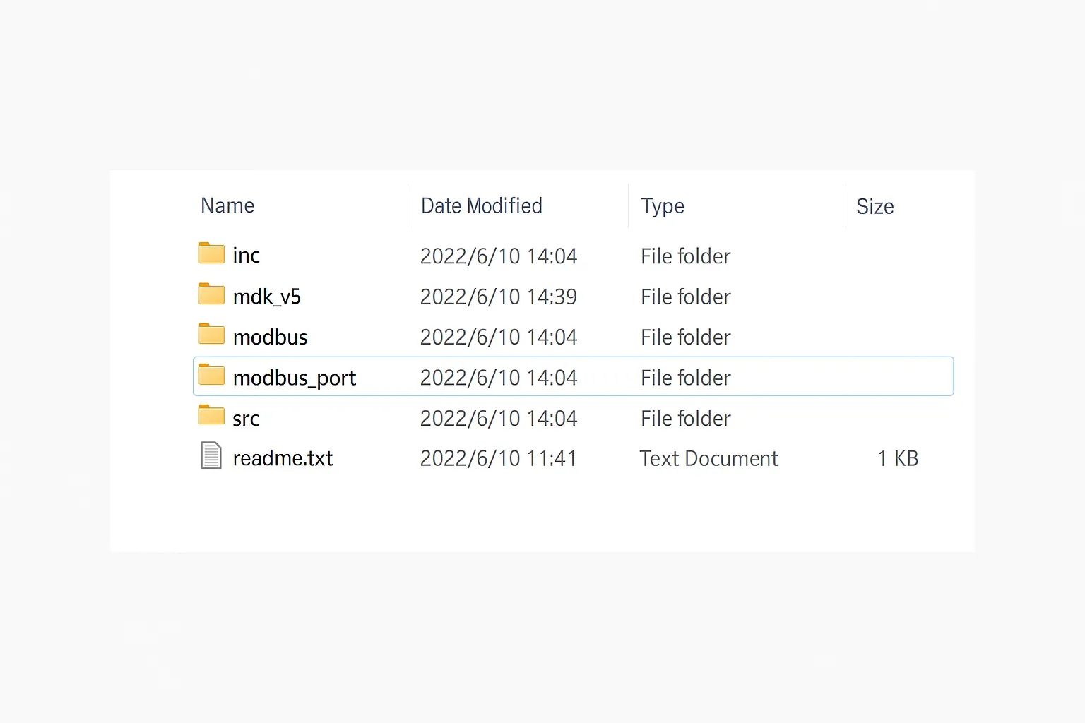Select the name 'modbus_port'
Image resolution: width=1085 pixels, height=723 pixels.
coord(295,378)
